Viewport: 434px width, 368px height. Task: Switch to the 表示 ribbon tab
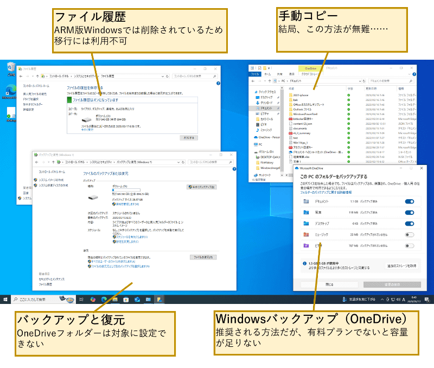(292, 74)
